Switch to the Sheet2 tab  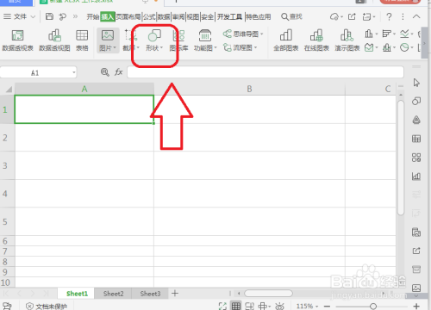[x=113, y=294]
